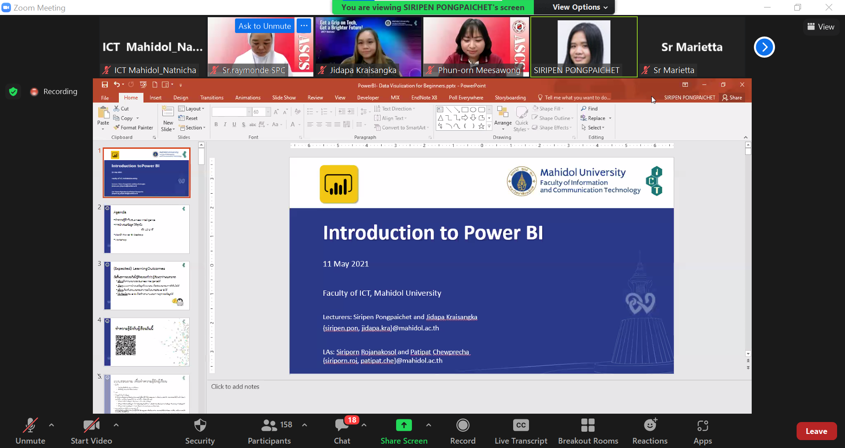845x448 pixels.
Task: Open the View layout menu
Action: pos(820,27)
